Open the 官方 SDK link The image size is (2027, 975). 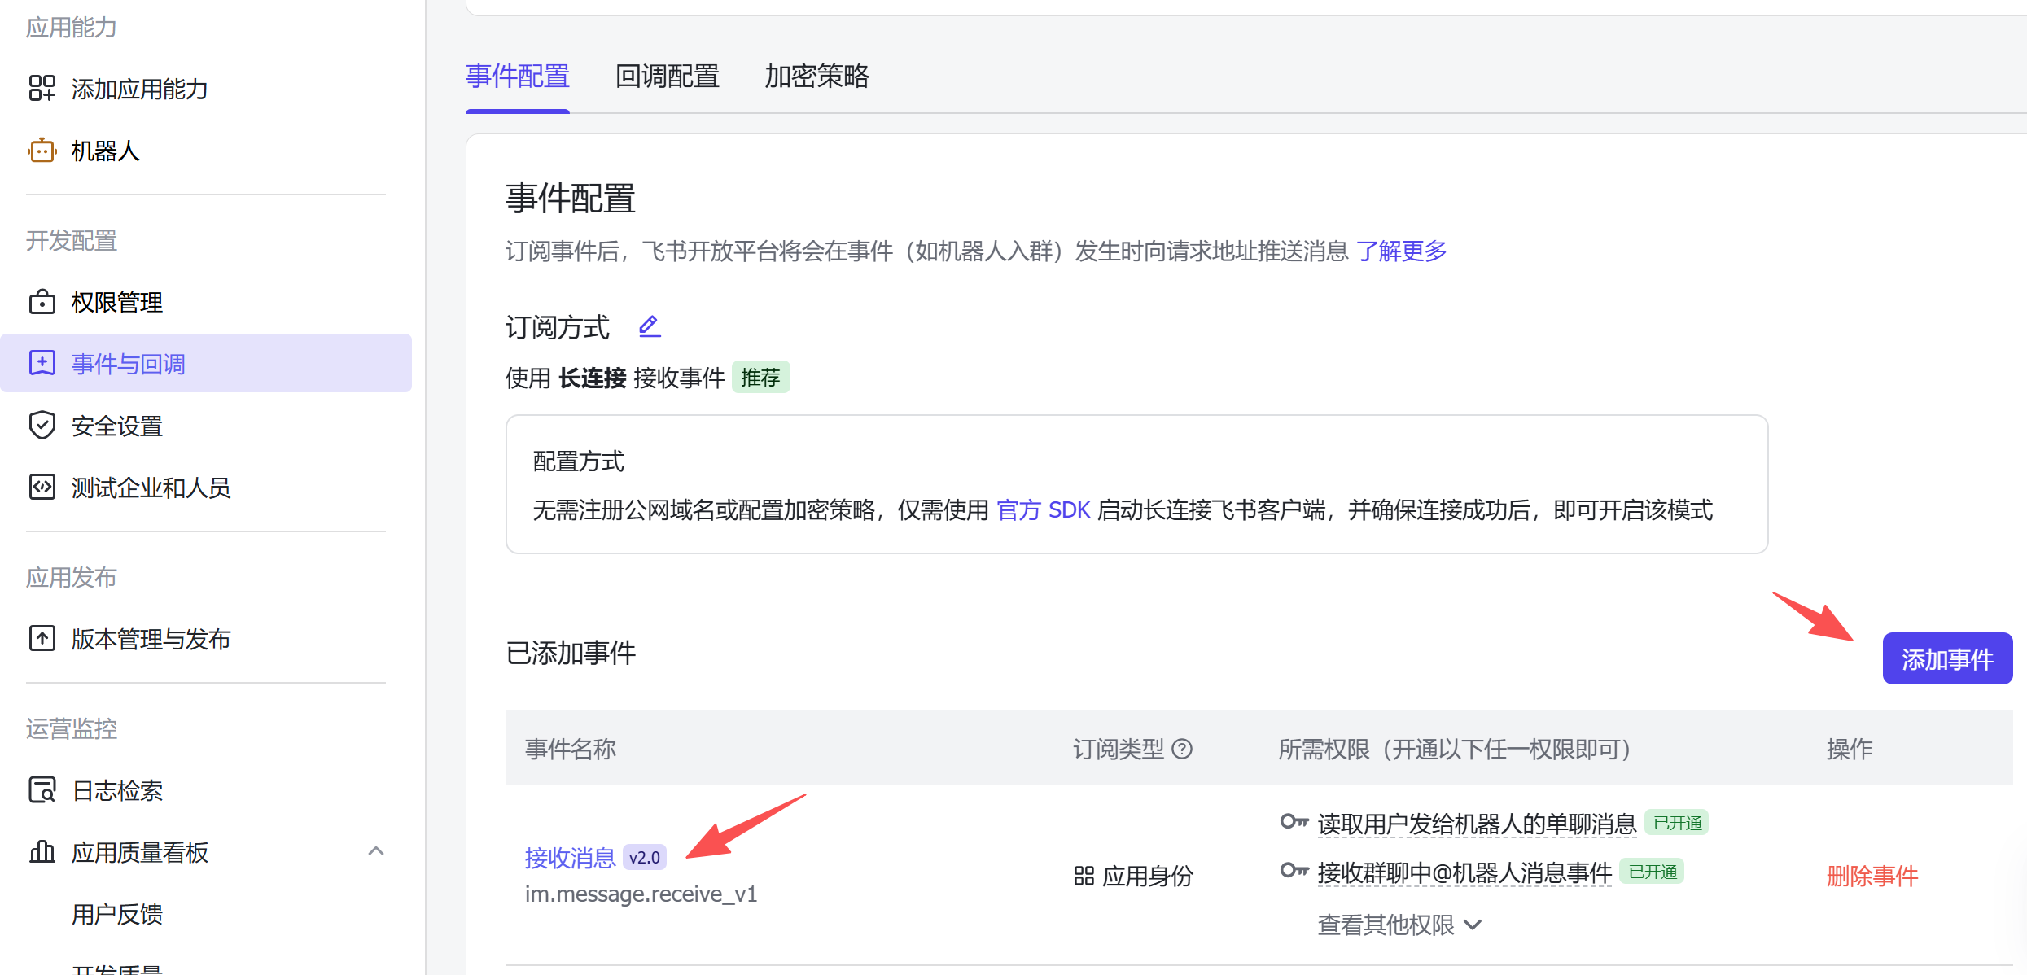(1043, 510)
